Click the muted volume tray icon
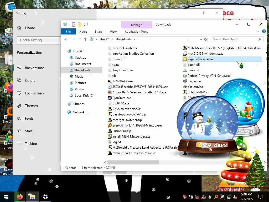Screen dimensions: 269x202 click(x=235, y=197)
